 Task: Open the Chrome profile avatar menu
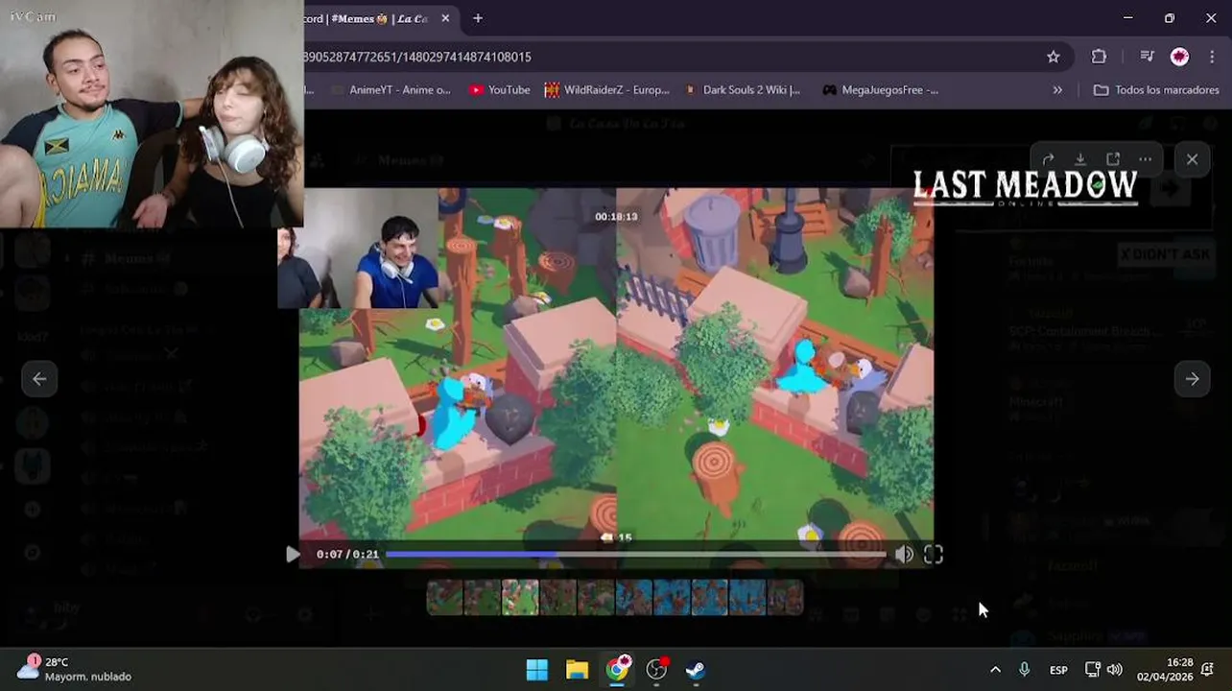click(x=1179, y=57)
